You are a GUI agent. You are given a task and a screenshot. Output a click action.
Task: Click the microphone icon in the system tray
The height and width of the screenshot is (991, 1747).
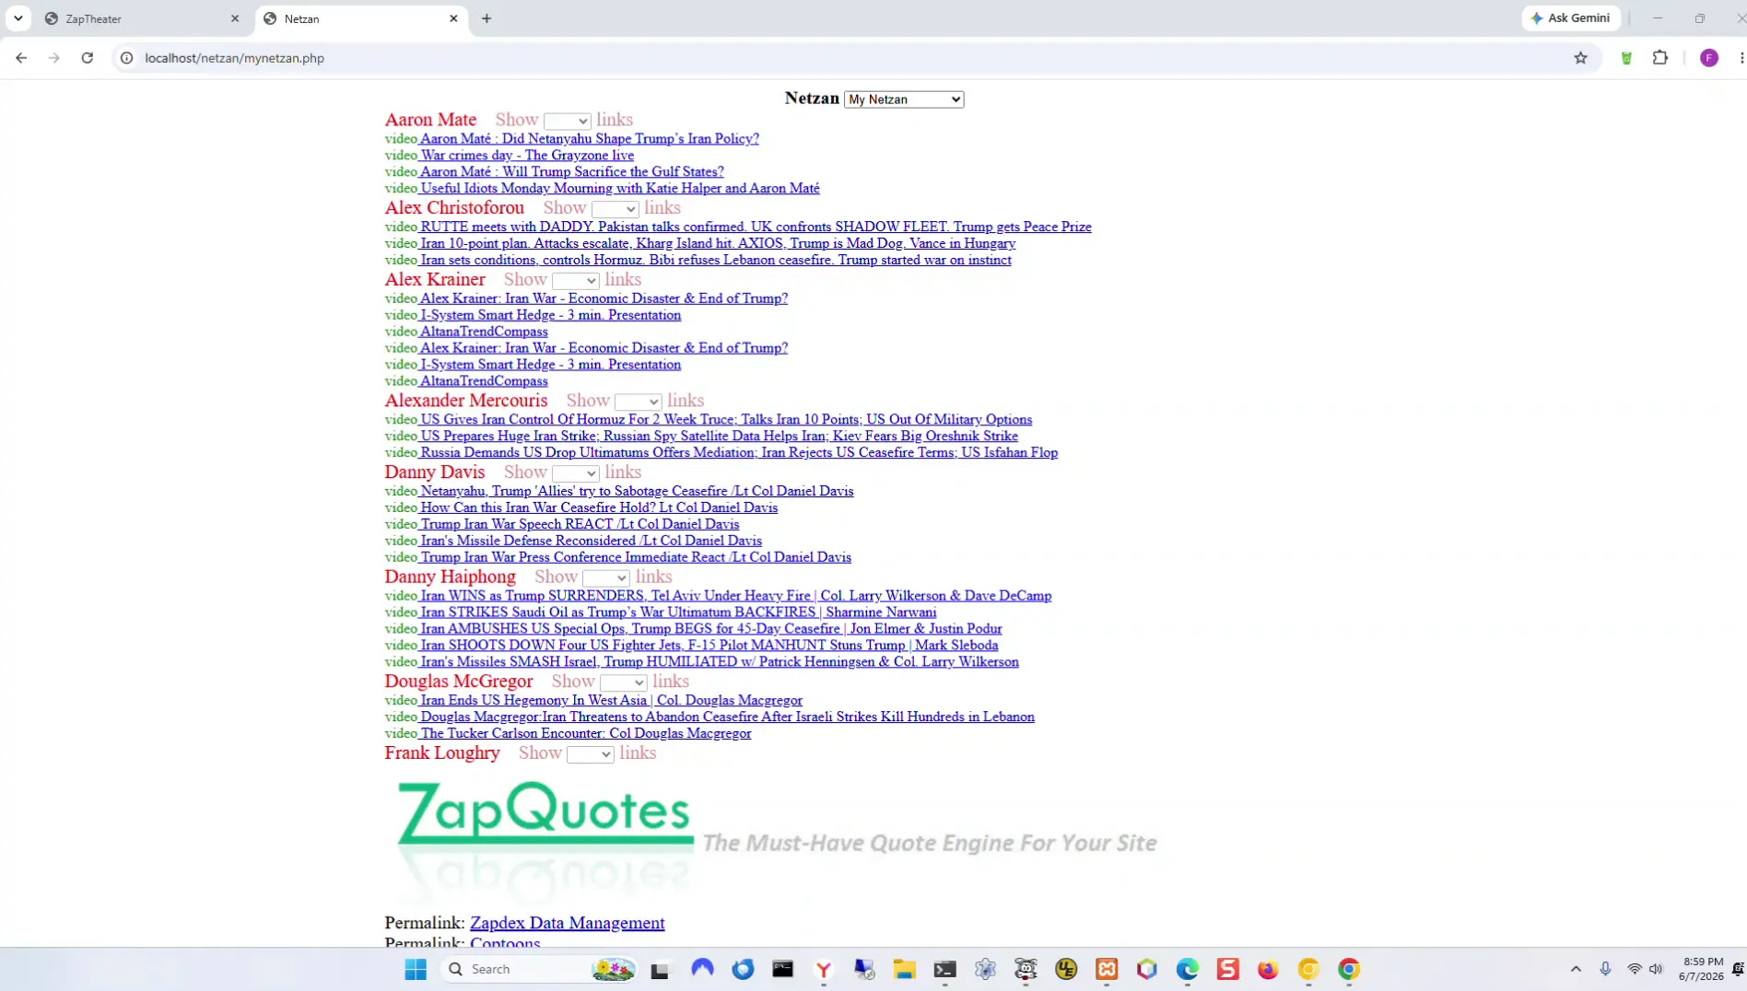click(1605, 969)
